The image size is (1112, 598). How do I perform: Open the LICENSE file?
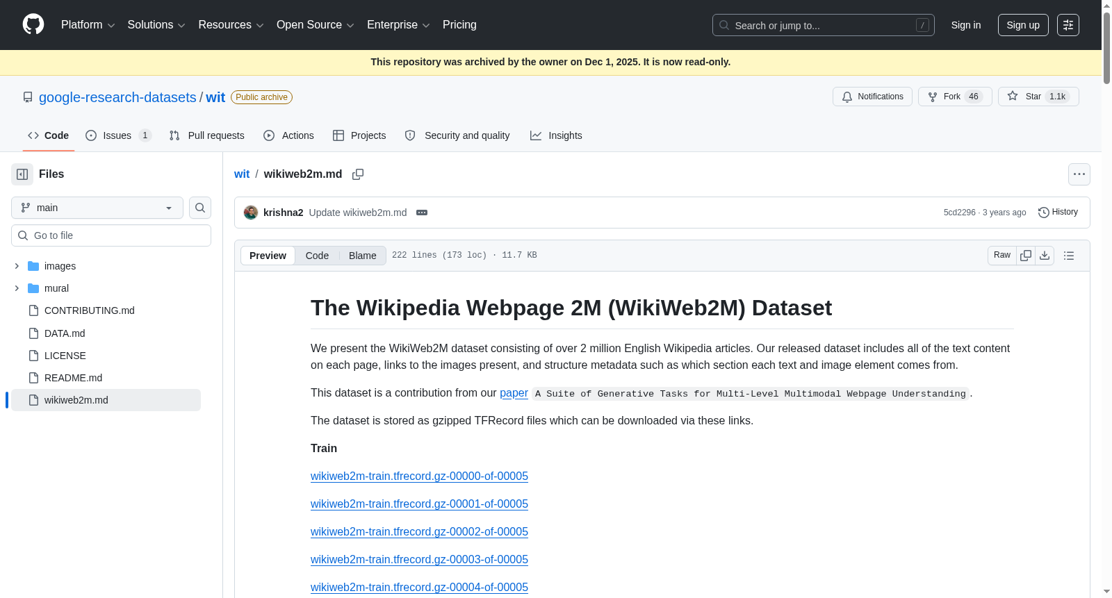coord(65,356)
